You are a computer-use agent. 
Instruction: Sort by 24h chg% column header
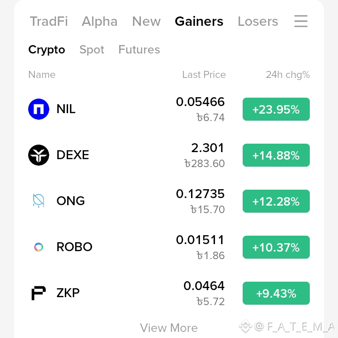(288, 75)
